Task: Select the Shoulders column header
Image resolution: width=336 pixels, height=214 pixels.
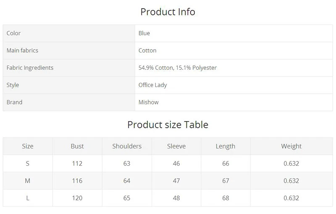Action: (127, 146)
